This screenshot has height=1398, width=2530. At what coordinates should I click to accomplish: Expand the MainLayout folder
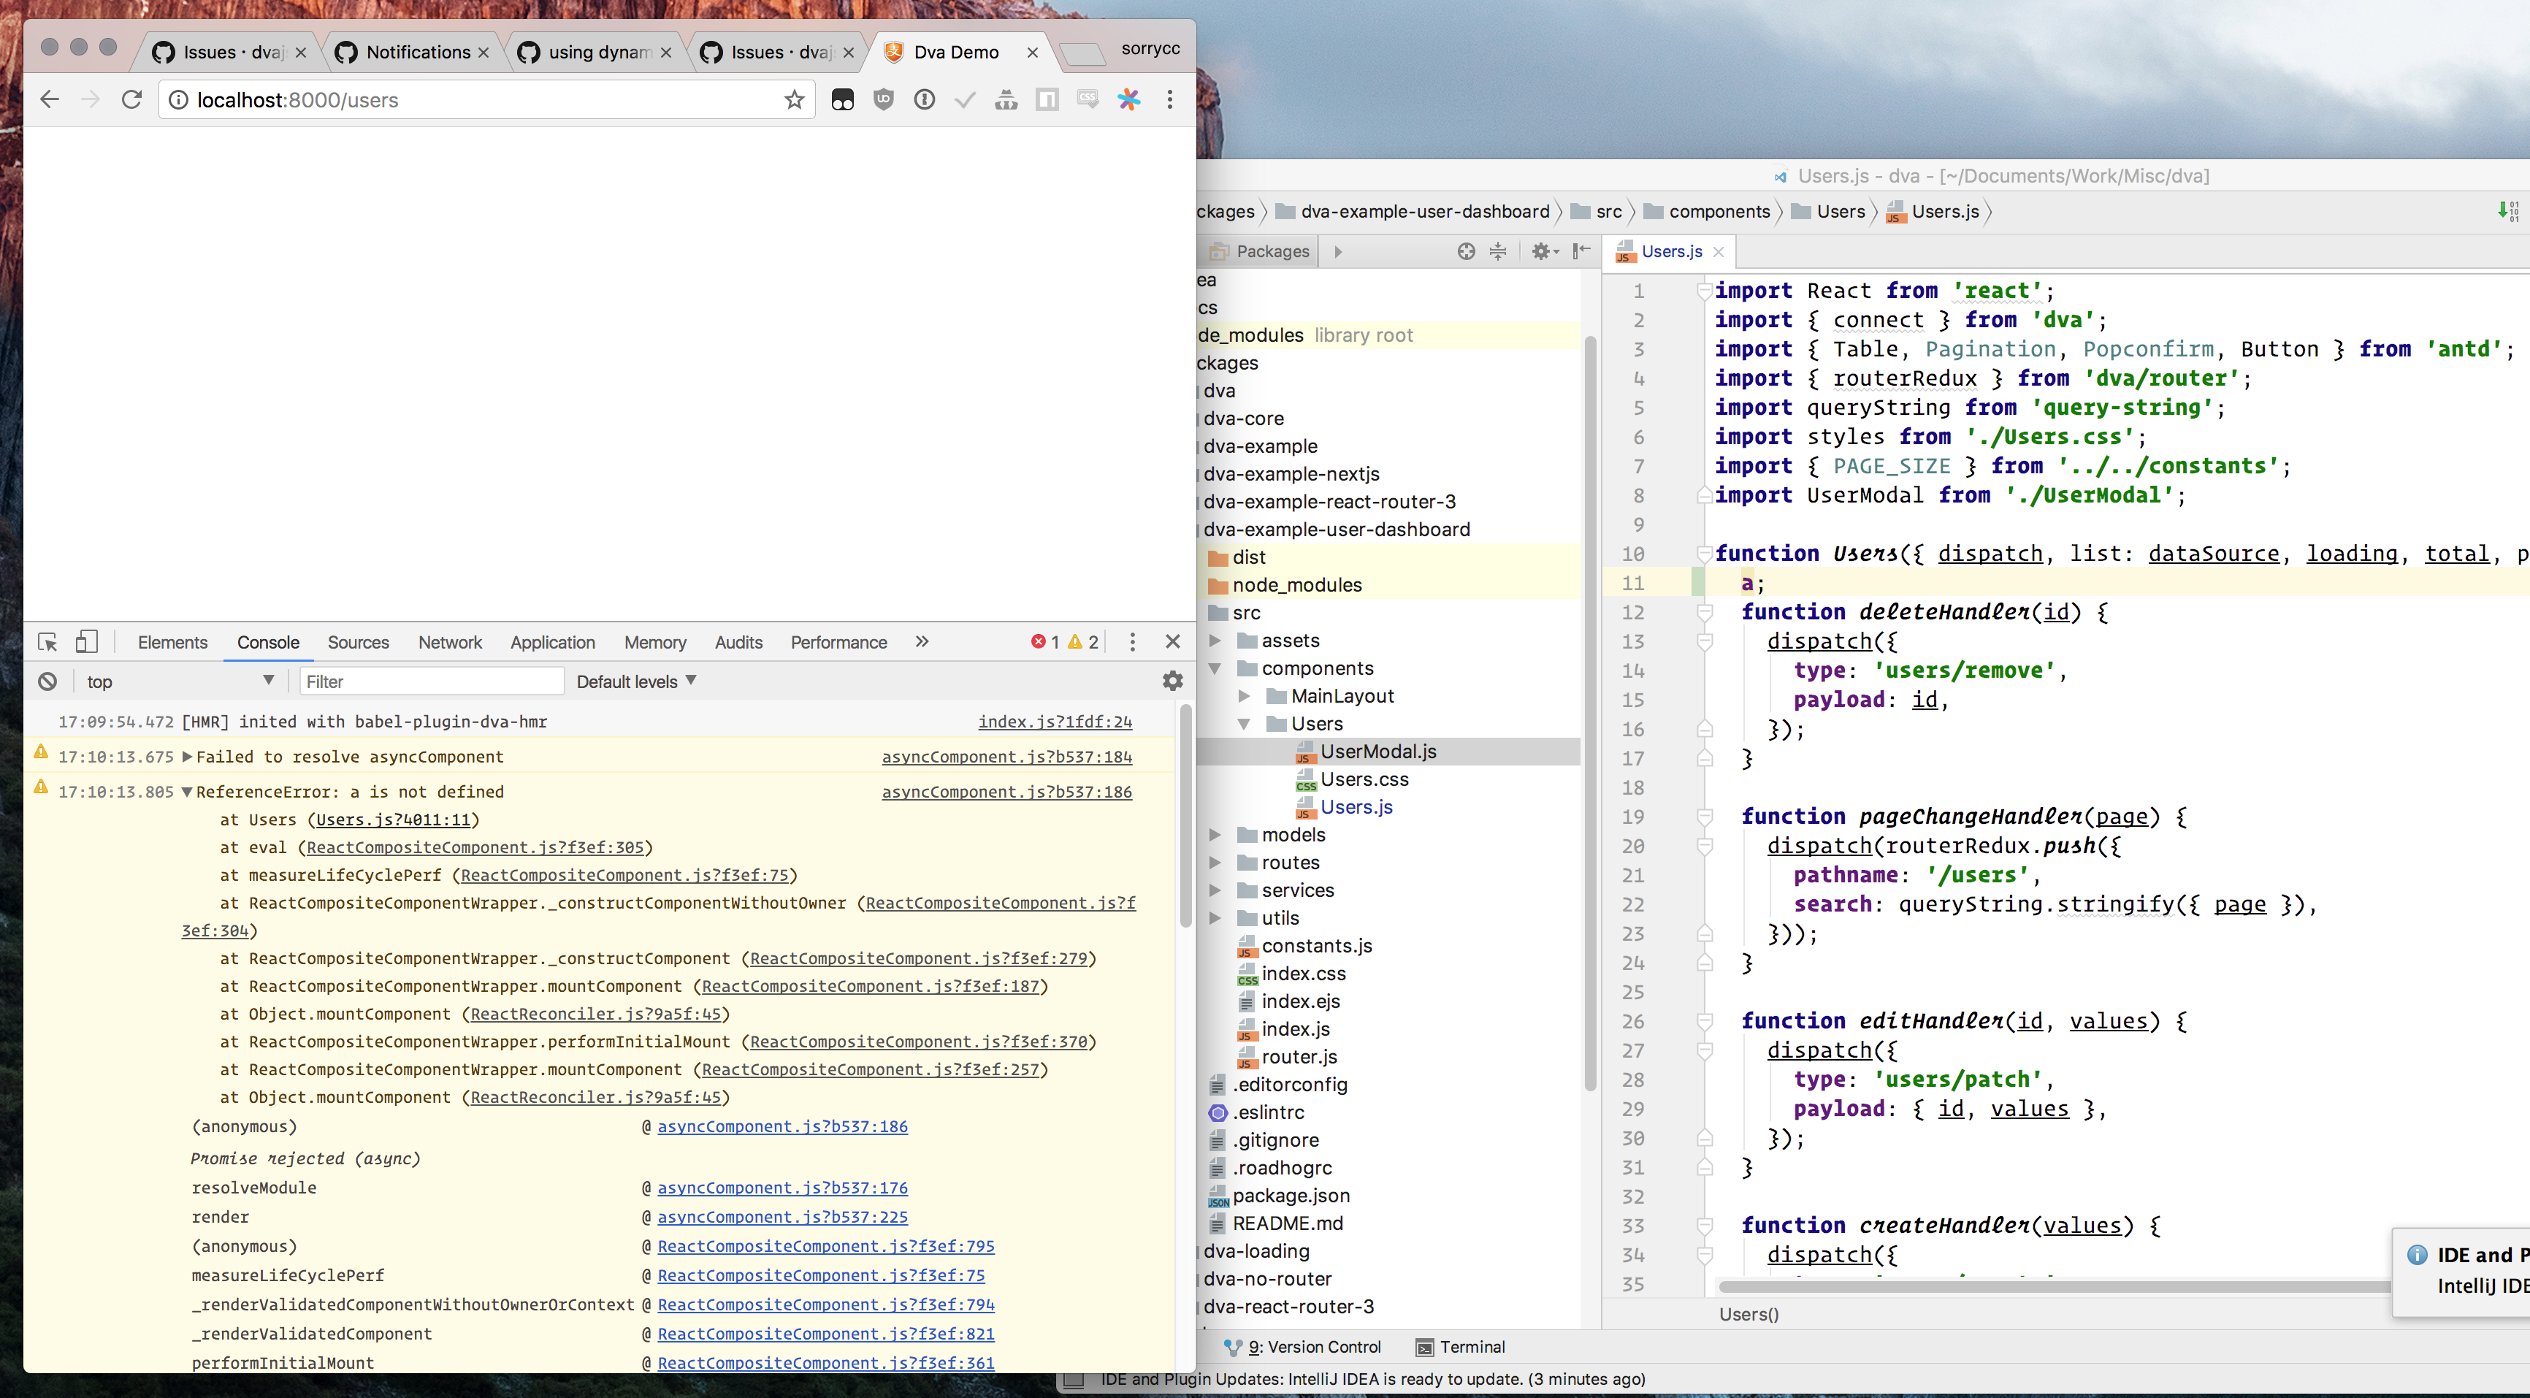[1245, 695]
